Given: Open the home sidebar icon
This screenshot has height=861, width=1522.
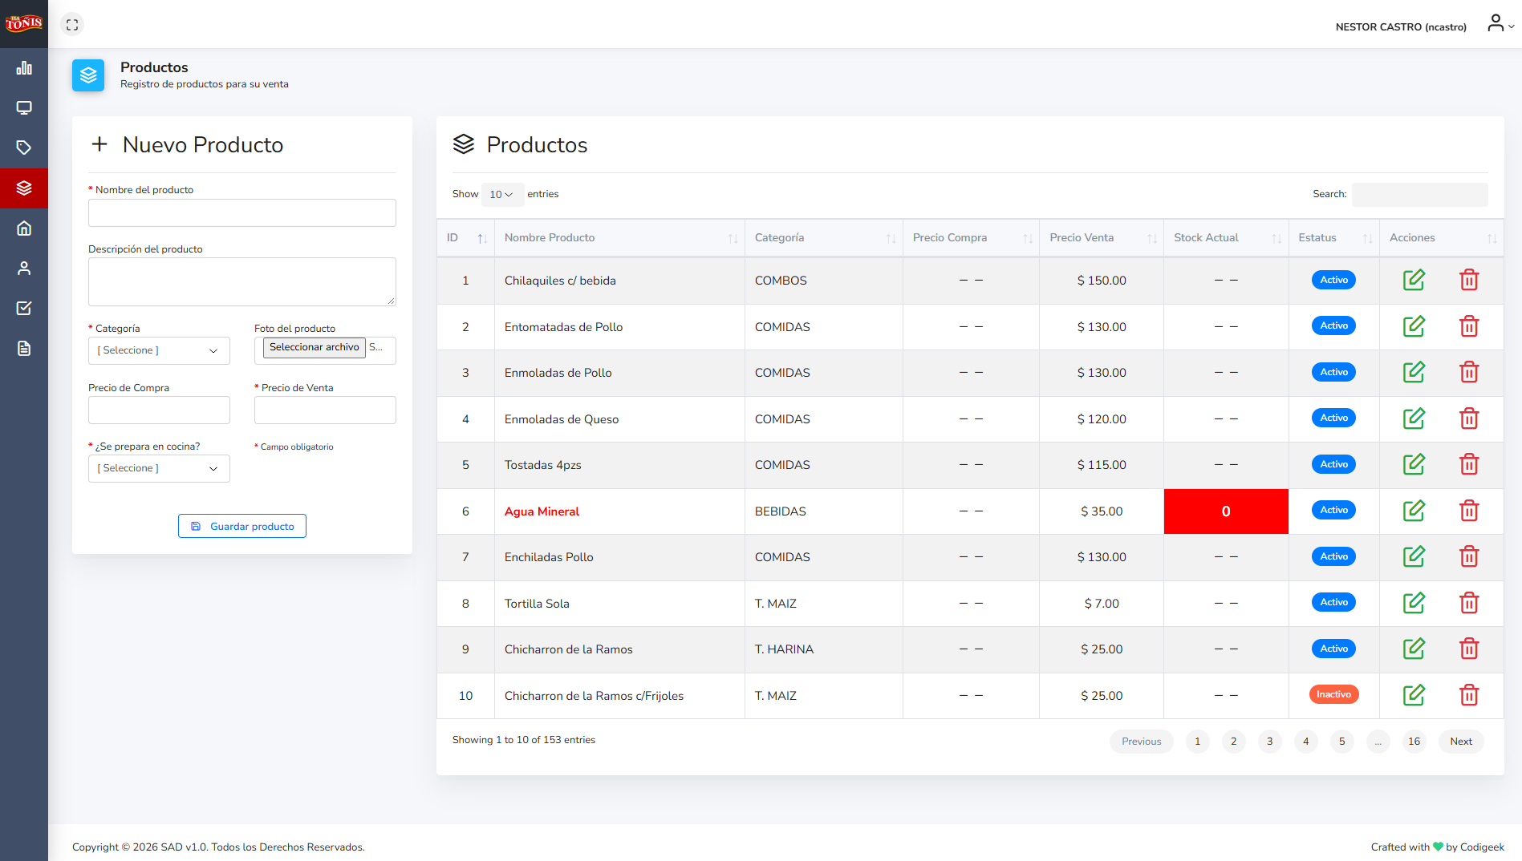Looking at the screenshot, I should (x=24, y=228).
